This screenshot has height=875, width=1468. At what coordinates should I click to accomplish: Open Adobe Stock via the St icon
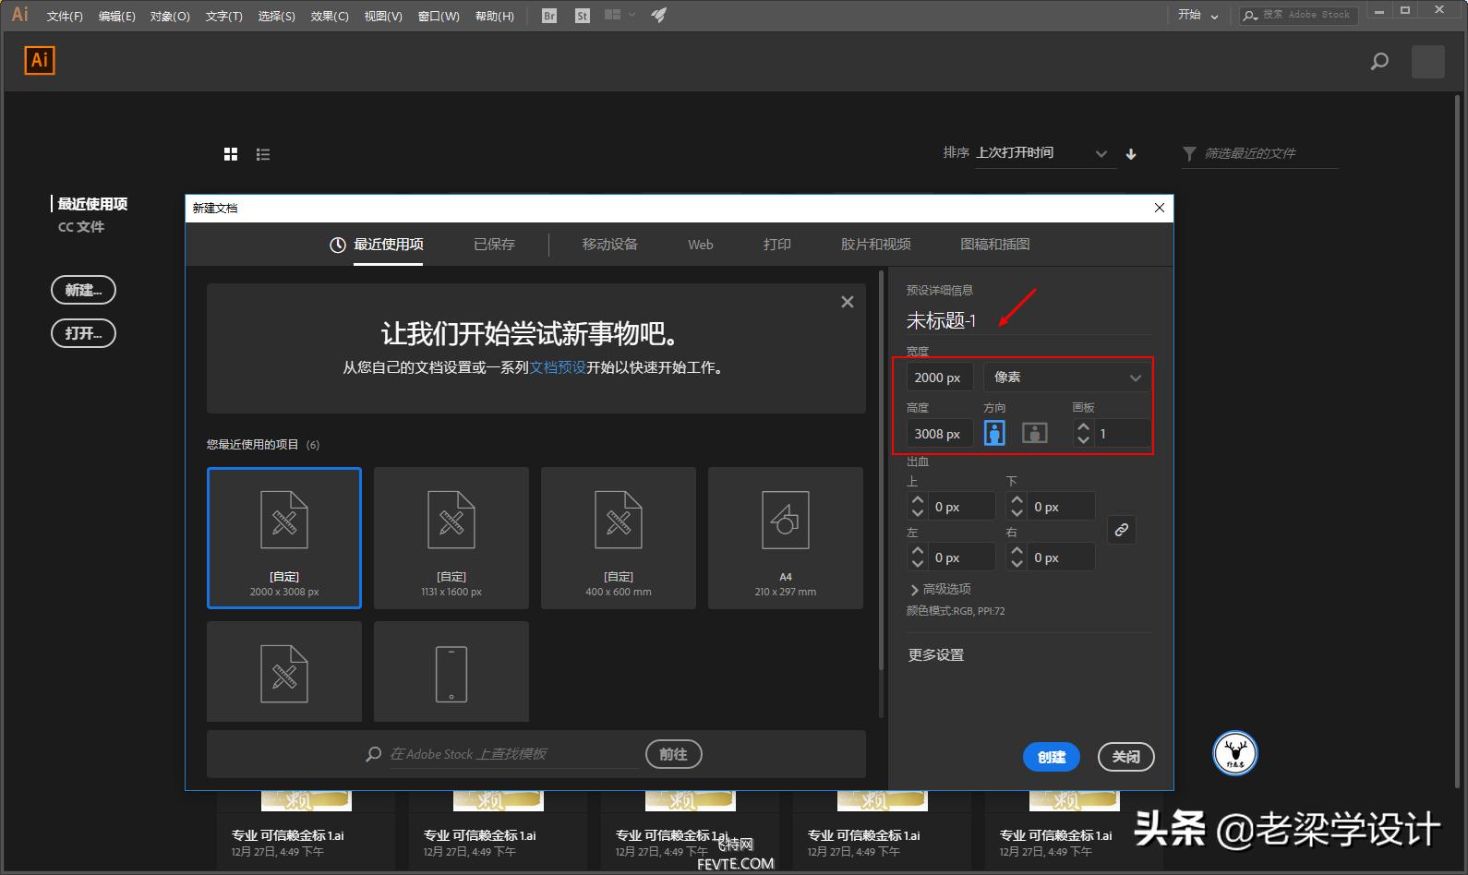582,16
